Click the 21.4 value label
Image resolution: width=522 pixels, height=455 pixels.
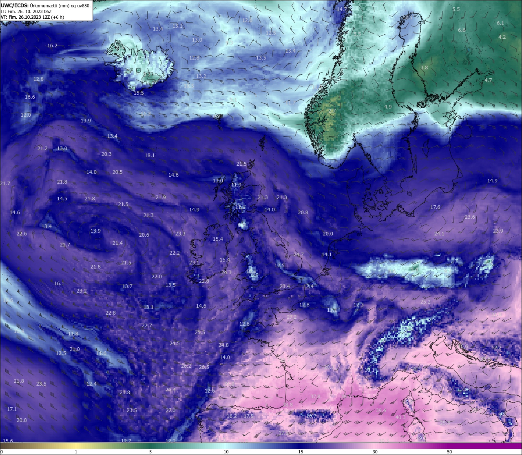[x=117, y=243]
